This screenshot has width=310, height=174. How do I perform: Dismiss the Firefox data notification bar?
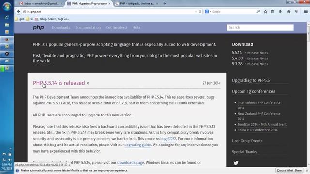click(307, 170)
